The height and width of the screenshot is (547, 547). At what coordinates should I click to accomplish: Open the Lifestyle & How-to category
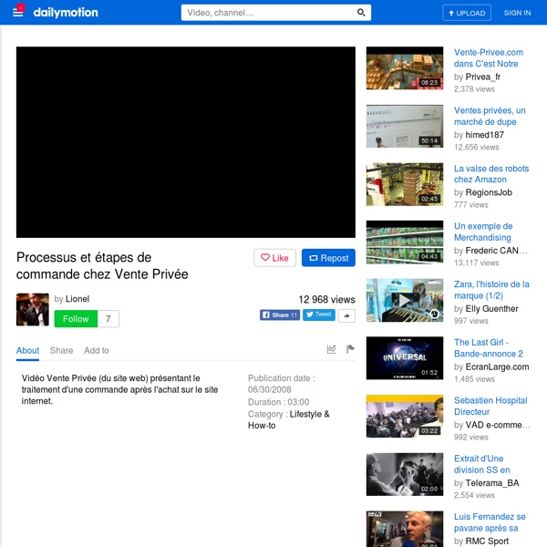(x=288, y=419)
